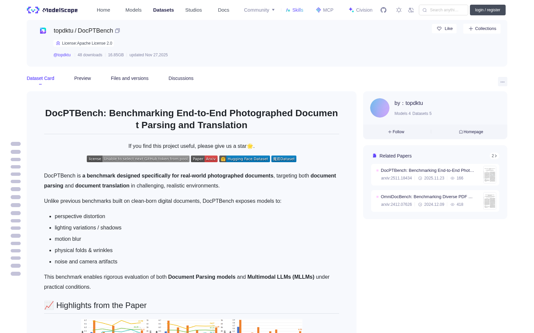Click the '48 downloads' text
The image size is (534, 333).
point(90,55)
